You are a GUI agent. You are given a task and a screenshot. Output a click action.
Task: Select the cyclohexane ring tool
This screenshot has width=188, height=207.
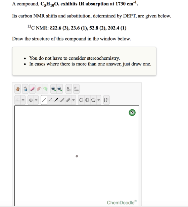81,100
